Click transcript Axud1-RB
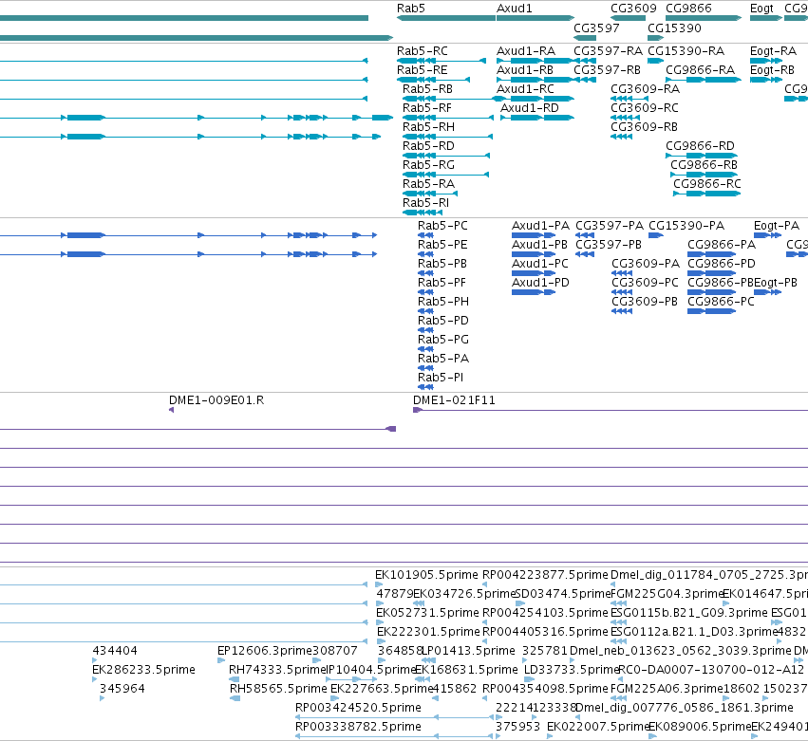This screenshot has width=808, height=741. tap(524, 70)
